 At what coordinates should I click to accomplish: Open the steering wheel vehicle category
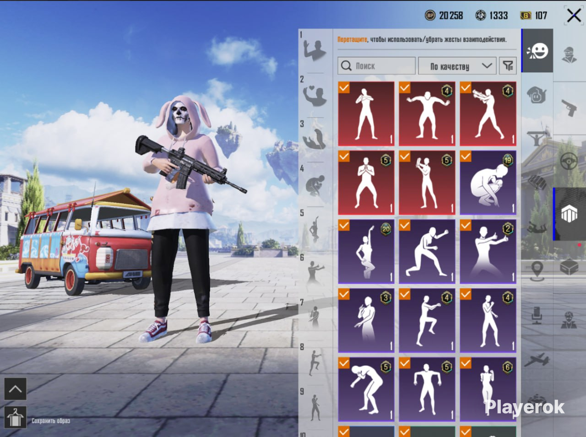pyautogui.click(x=569, y=161)
